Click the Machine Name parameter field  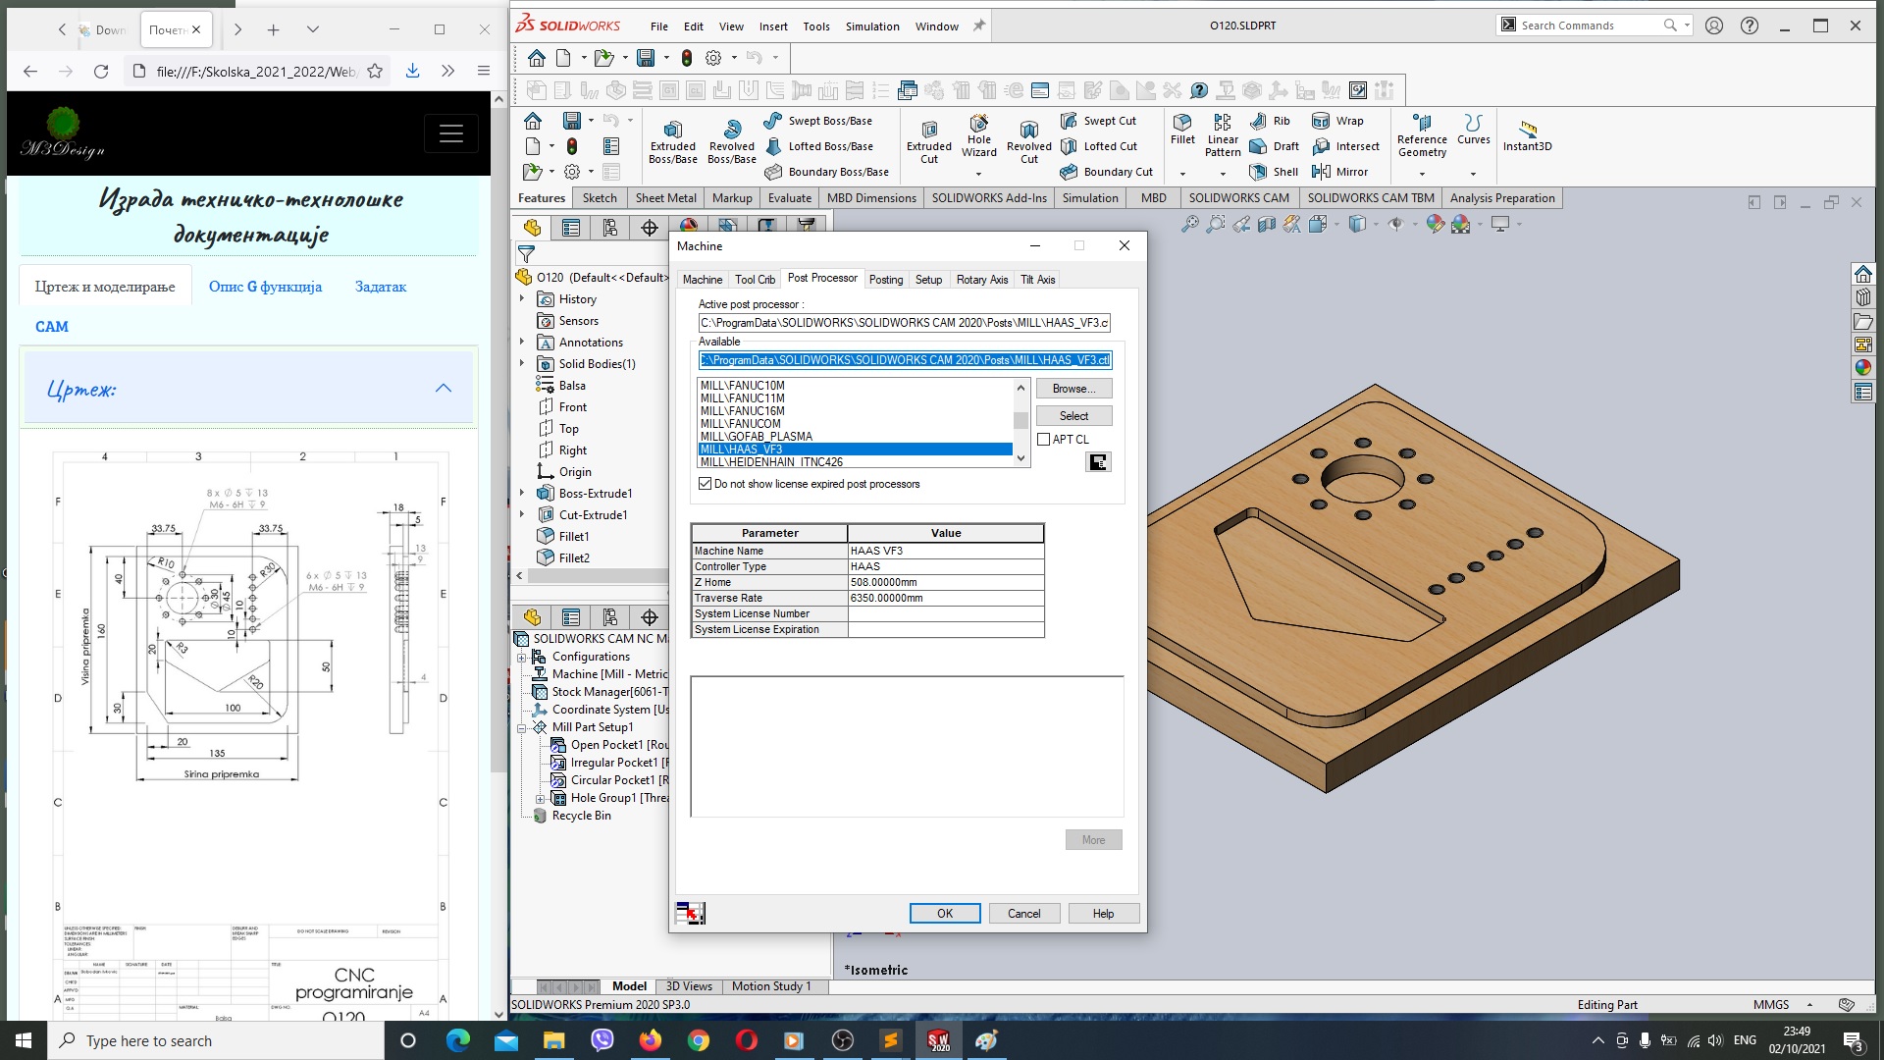tap(770, 549)
